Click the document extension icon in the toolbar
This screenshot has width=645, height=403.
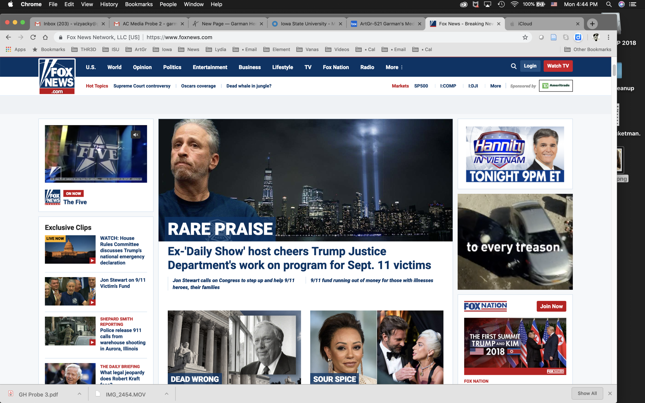(x=554, y=37)
